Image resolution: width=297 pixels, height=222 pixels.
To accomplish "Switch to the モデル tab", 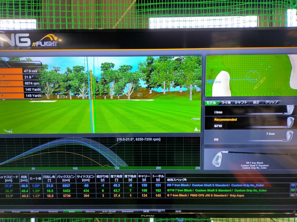I will pos(211,103).
